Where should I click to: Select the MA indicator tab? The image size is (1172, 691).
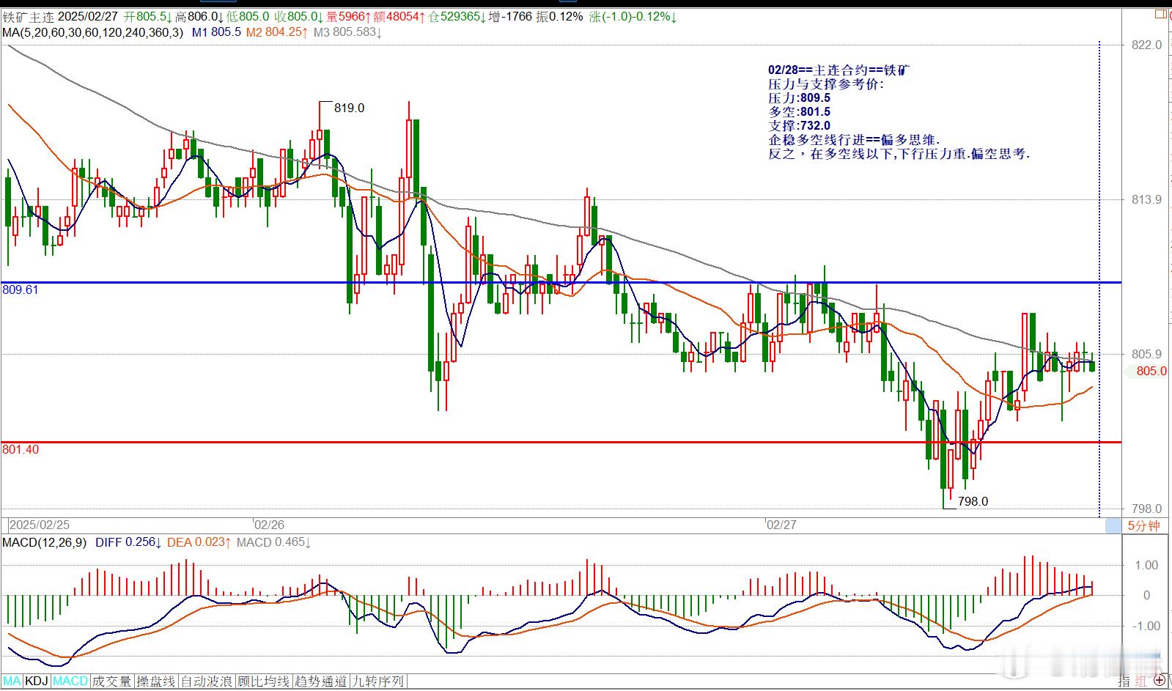13,681
